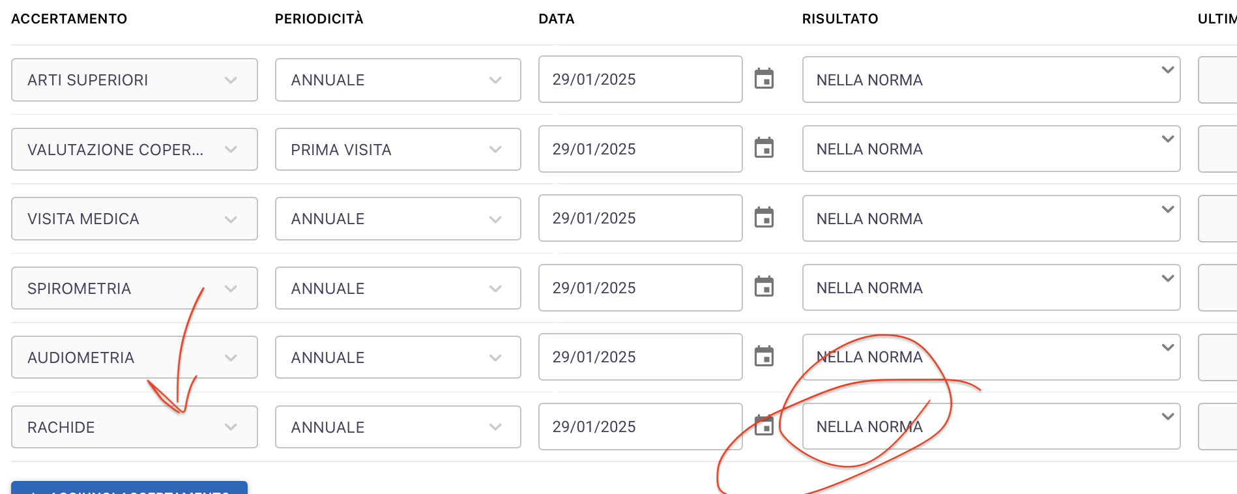
Task: Expand periodicità dropdown for RACHIDE row
Action: point(398,428)
